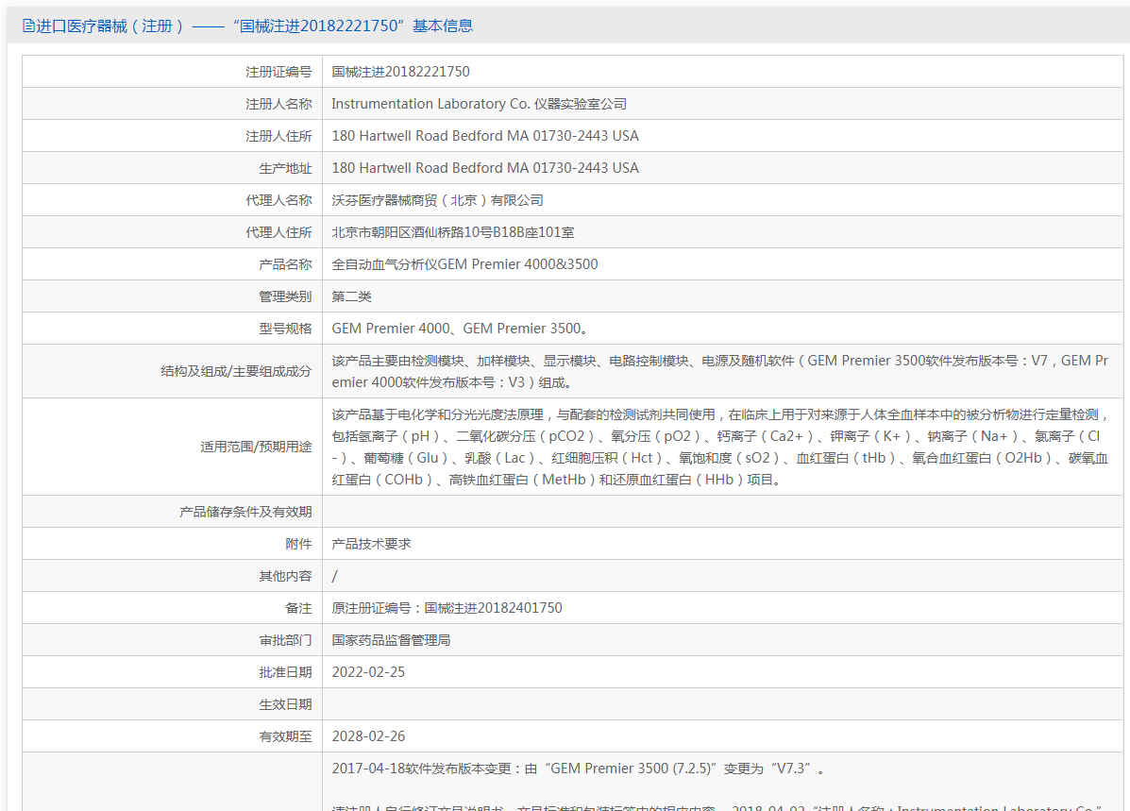The width and height of the screenshot is (1130, 811).
Task: Click the document icon in the page header
Action: pyautogui.click(x=28, y=25)
